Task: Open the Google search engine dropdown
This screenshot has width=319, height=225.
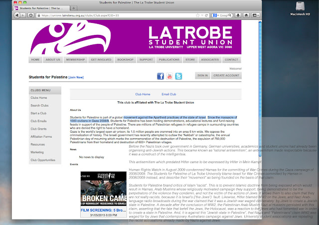Action: 215,15
